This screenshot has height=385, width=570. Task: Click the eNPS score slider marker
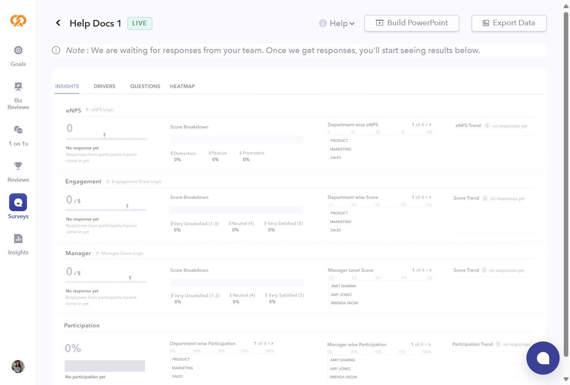tap(105, 135)
